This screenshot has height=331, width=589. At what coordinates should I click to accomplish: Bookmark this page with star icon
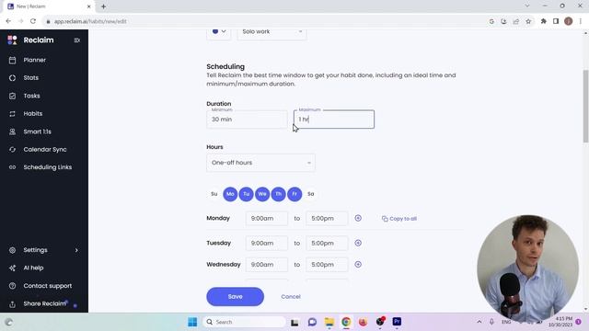(x=528, y=21)
